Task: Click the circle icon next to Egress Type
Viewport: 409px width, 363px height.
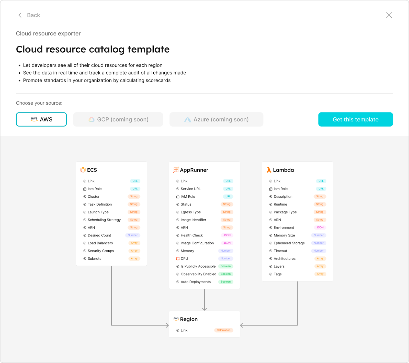Action: click(x=178, y=212)
